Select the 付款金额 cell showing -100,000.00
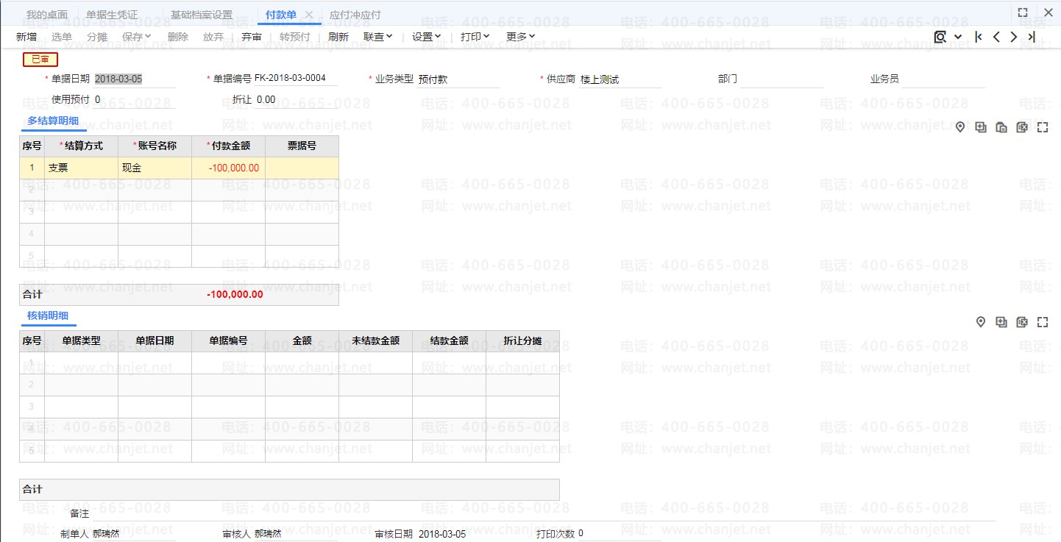Viewport: 1061px width, 542px height. point(228,168)
